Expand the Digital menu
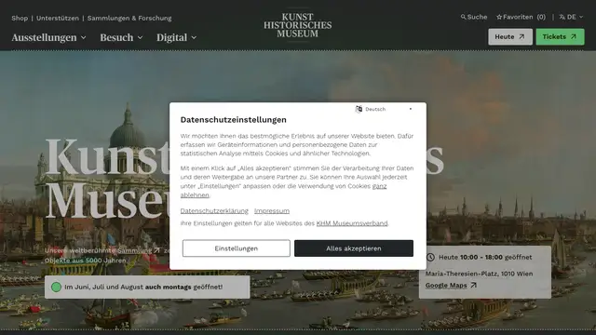Image resolution: width=596 pixels, height=335 pixels. pyautogui.click(x=176, y=37)
